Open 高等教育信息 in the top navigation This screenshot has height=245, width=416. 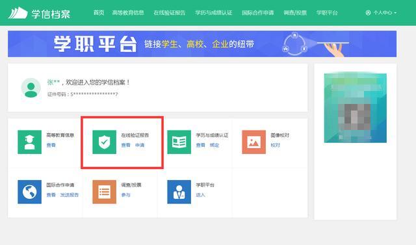coord(128,13)
